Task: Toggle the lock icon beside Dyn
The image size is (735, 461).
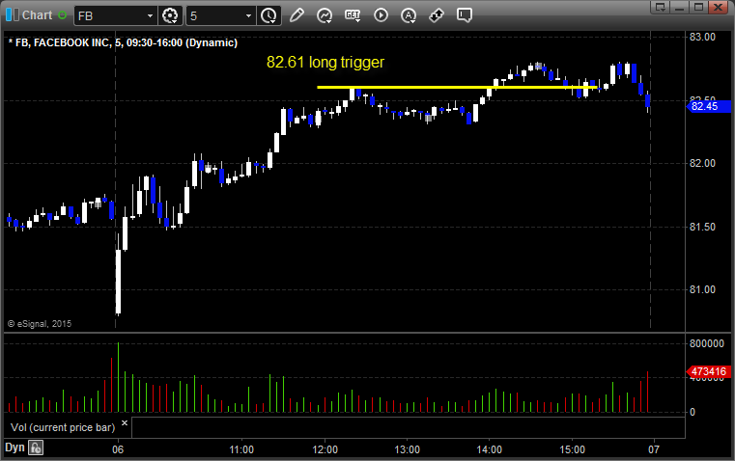Action: coord(36,447)
